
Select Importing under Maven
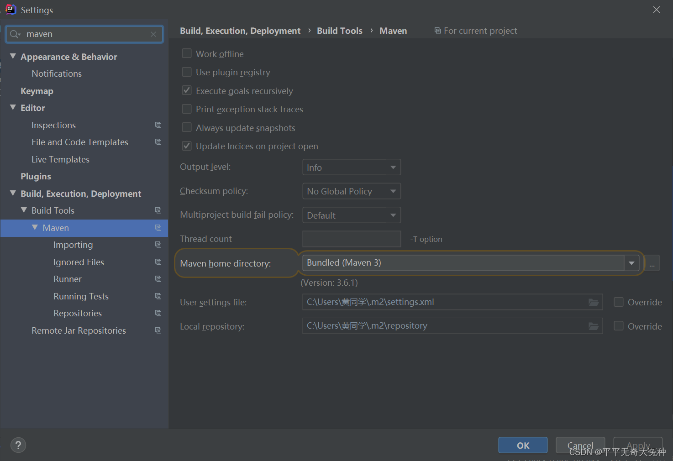(x=73, y=245)
